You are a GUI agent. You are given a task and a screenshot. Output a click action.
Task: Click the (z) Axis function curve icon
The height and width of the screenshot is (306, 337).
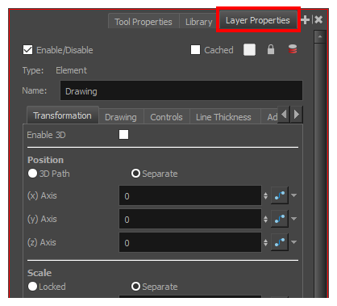tap(280, 242)
